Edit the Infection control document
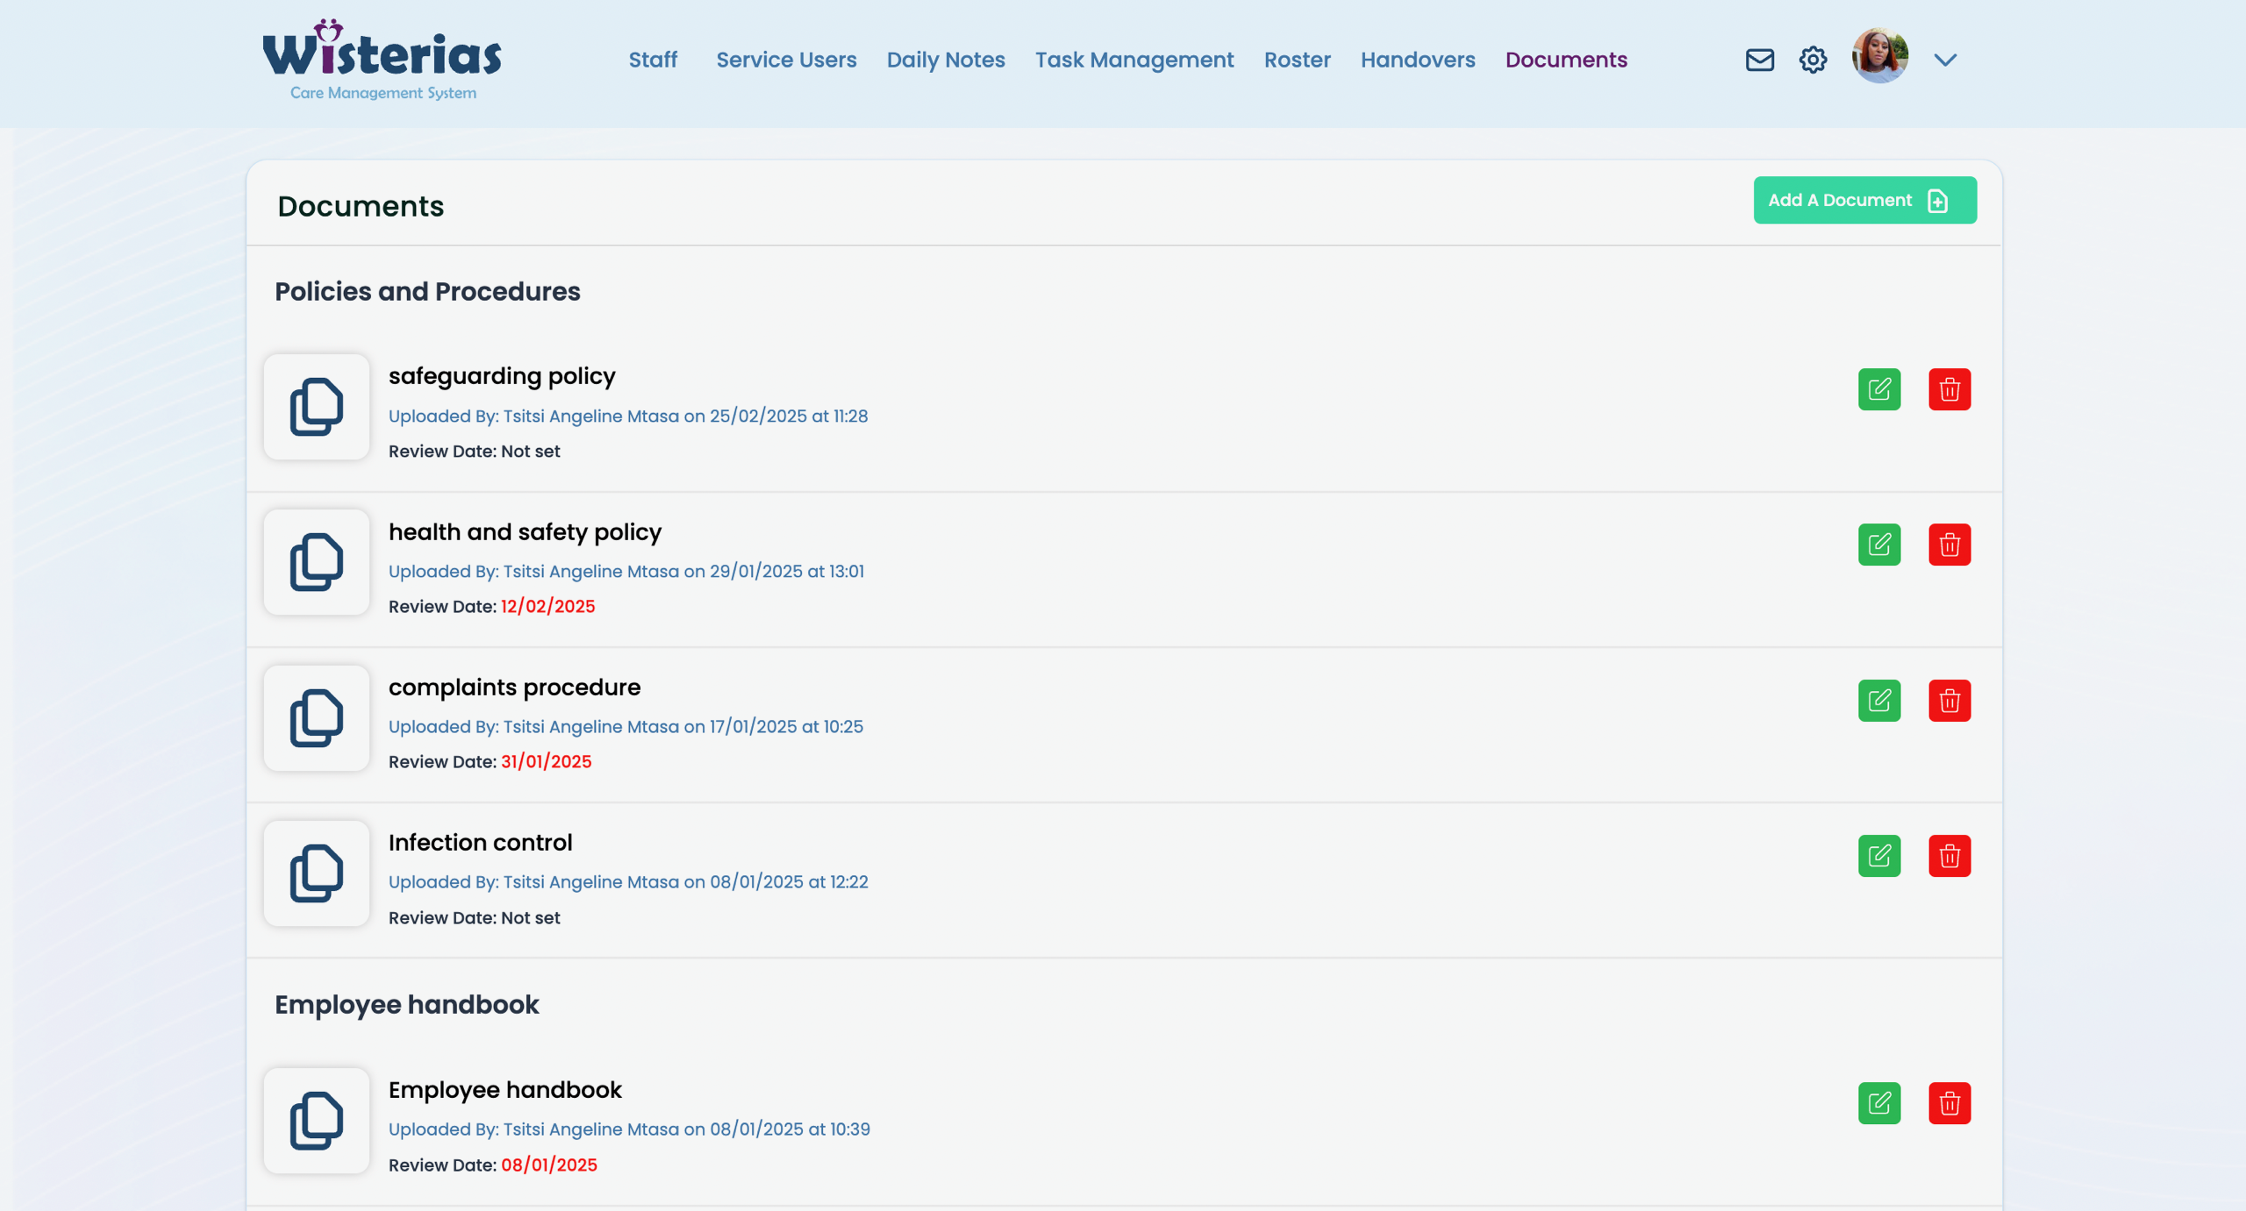 1878,856
